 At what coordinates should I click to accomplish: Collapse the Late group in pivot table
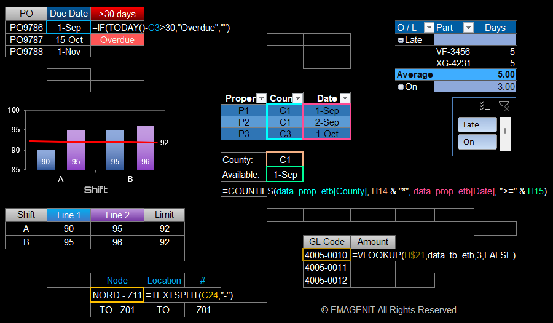[401, 40]
